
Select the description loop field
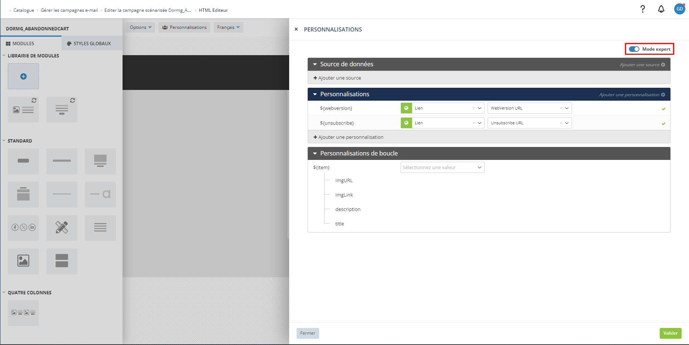(348, 210)
